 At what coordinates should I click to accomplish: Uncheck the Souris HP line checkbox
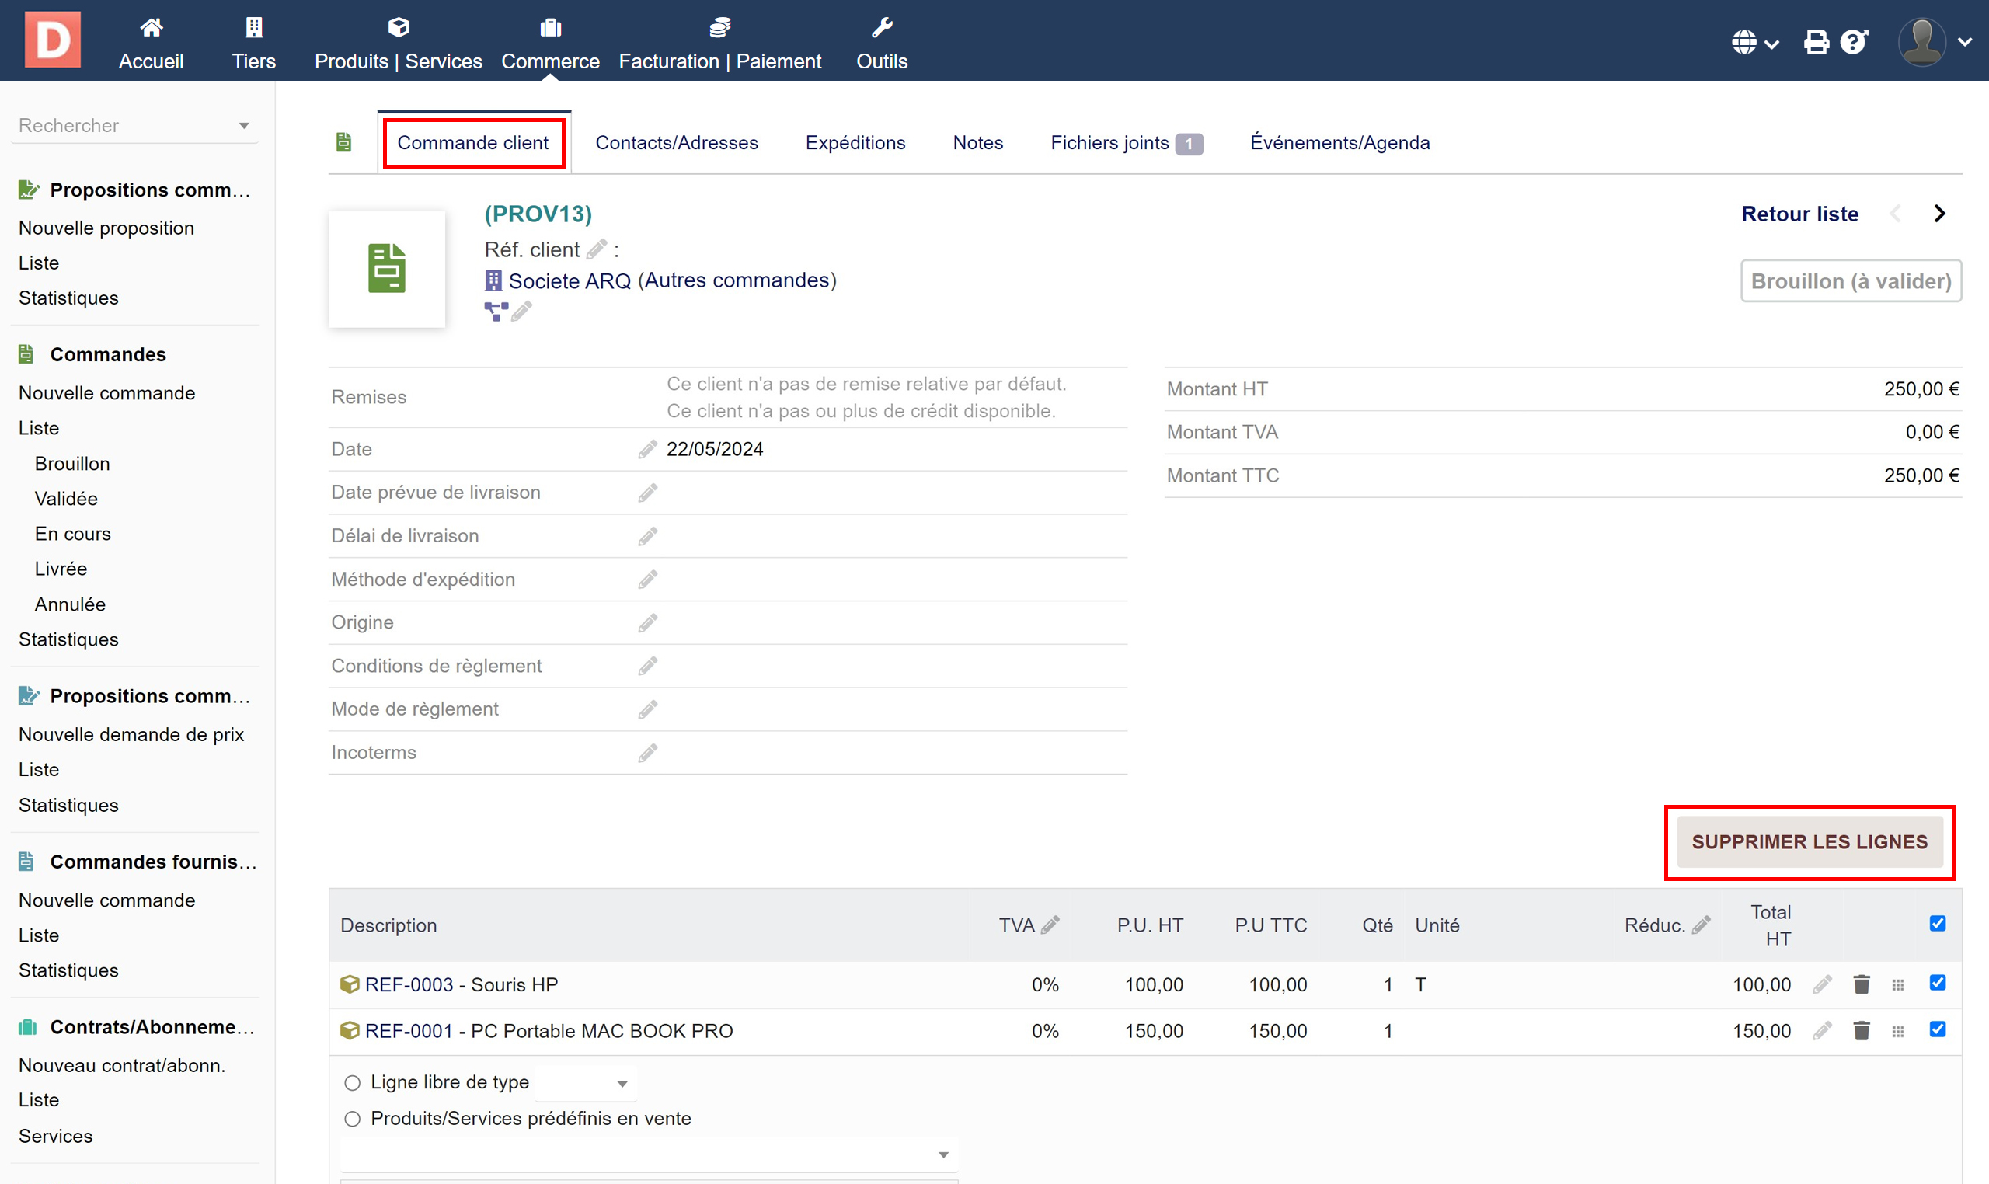tap(1936, 983)
